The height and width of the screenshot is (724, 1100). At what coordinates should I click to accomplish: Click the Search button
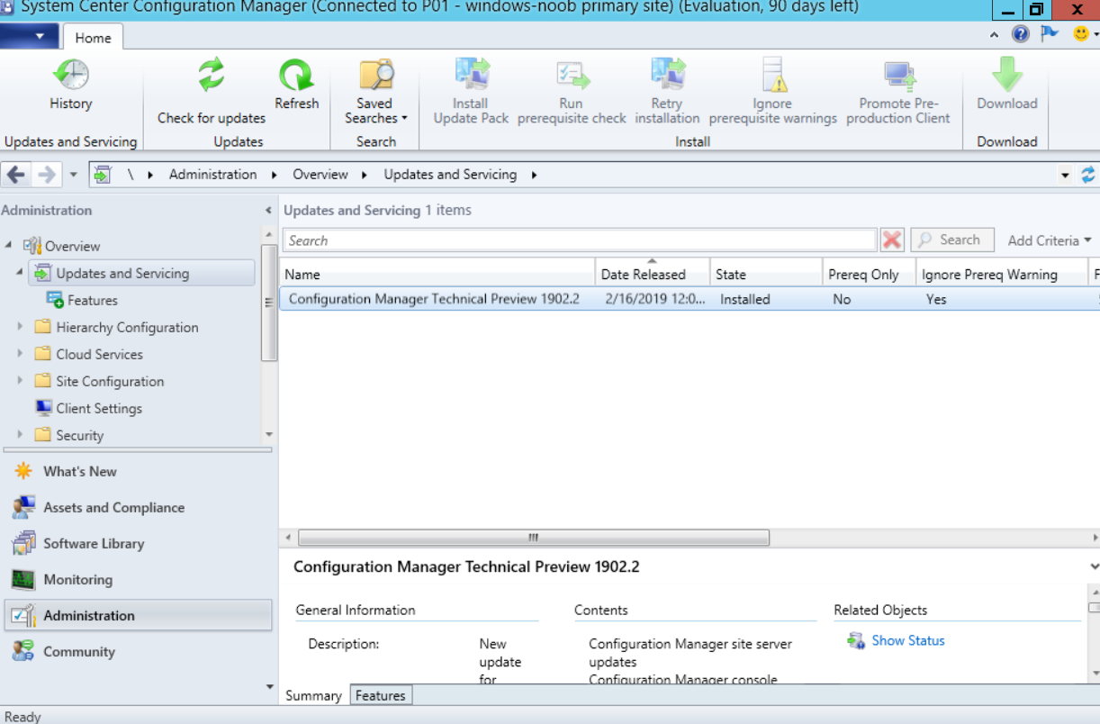[952, 240]
